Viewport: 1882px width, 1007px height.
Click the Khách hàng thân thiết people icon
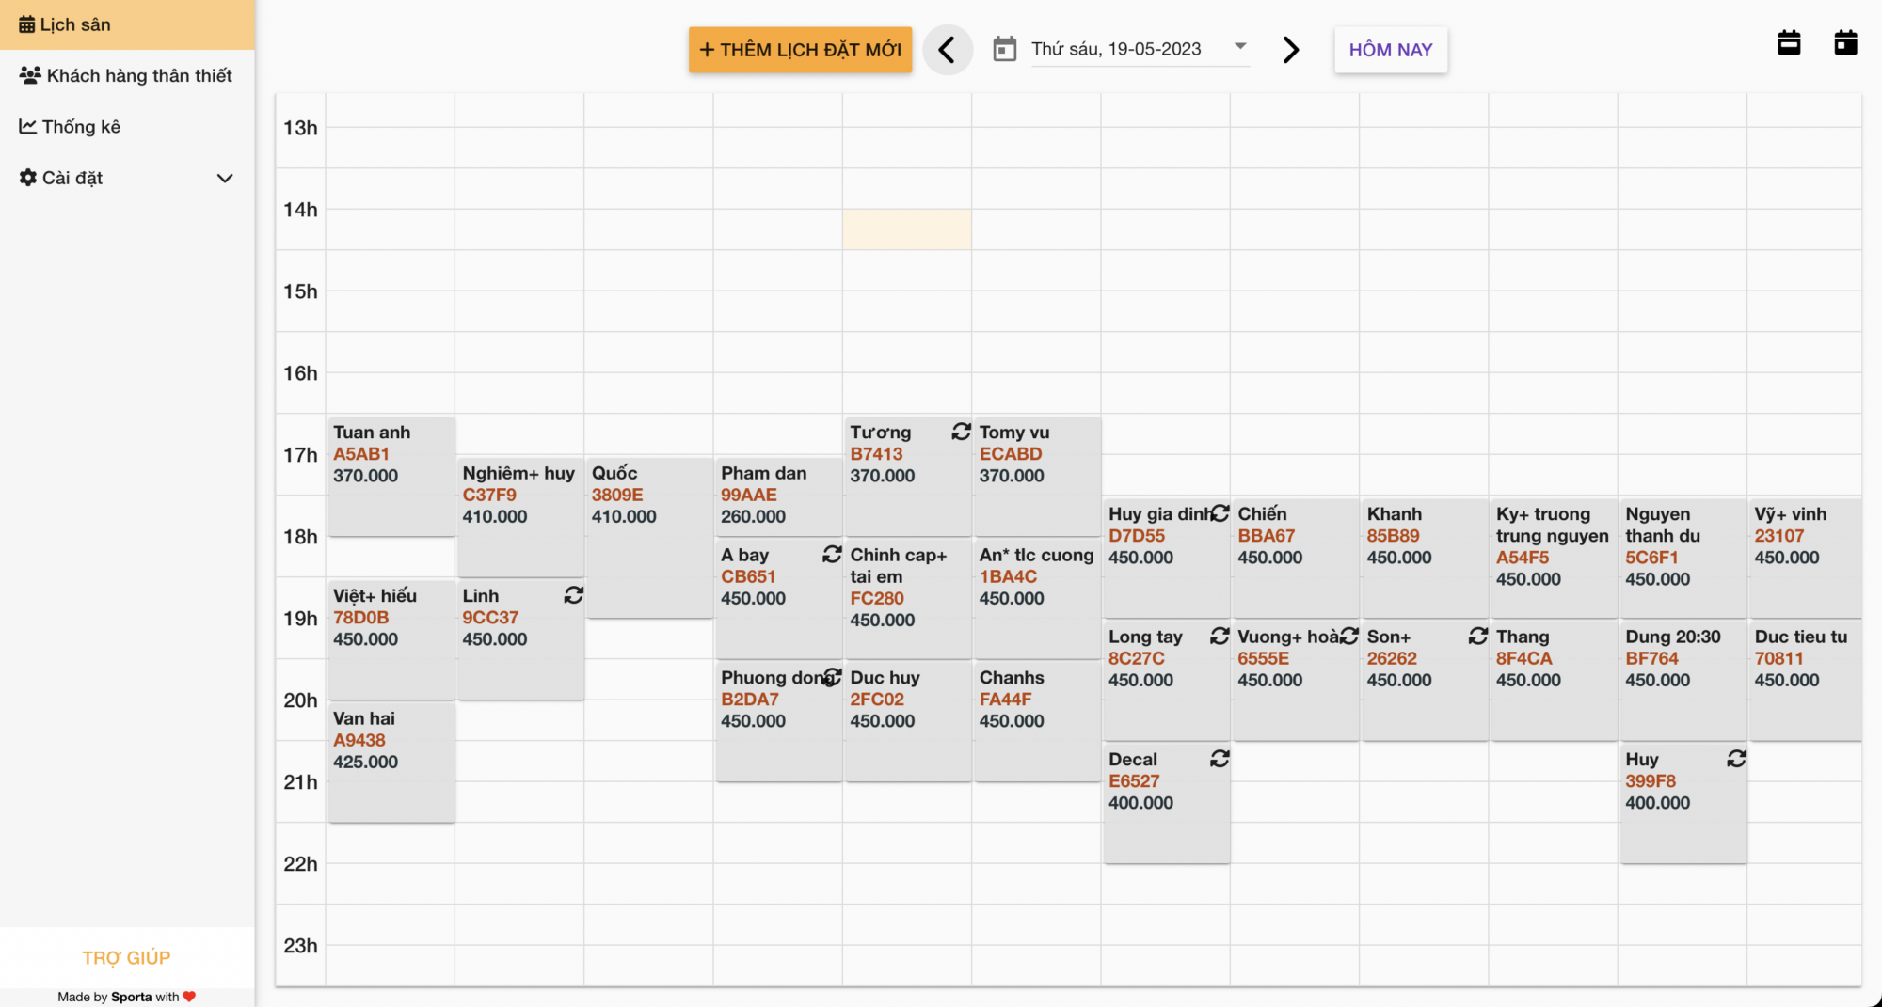click(30, 75)
